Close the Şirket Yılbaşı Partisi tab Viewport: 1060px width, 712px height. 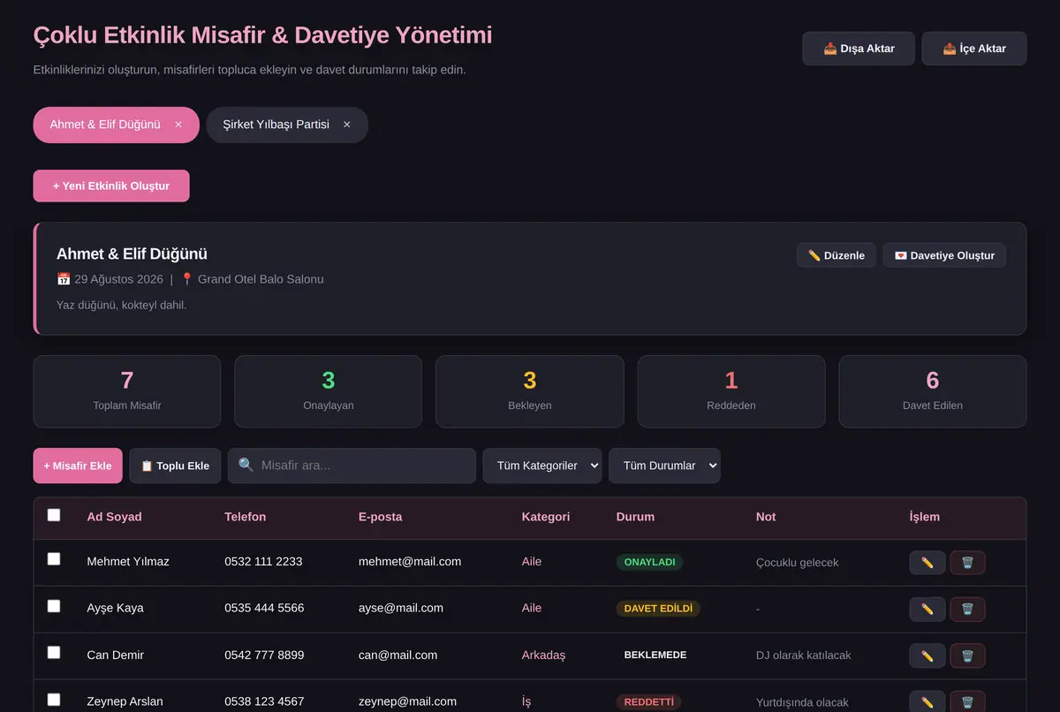pyautogui.click(x=347, y=125)
